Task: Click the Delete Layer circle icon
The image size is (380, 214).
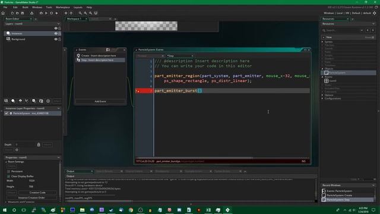Action: (48, 101)
